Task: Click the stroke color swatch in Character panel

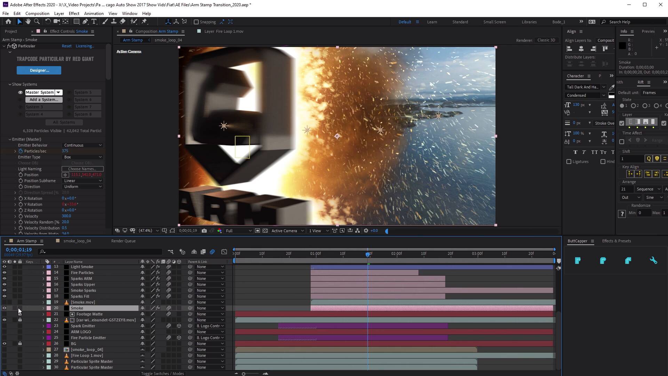Action: tap(612, 96)
